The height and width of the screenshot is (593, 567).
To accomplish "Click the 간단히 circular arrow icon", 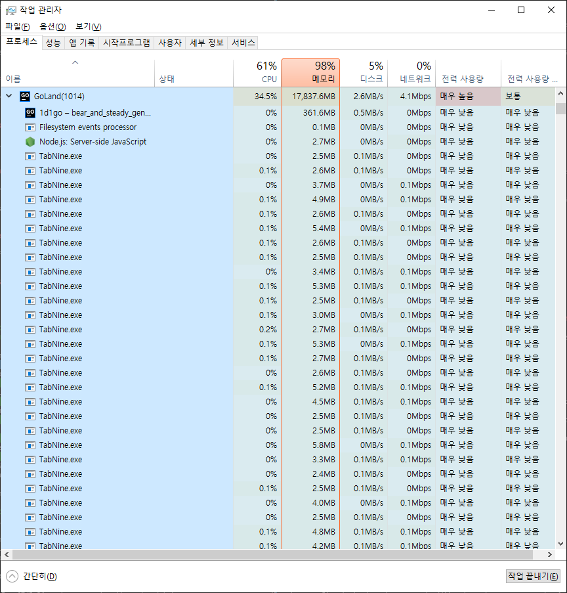I will [x=11, y=575].
